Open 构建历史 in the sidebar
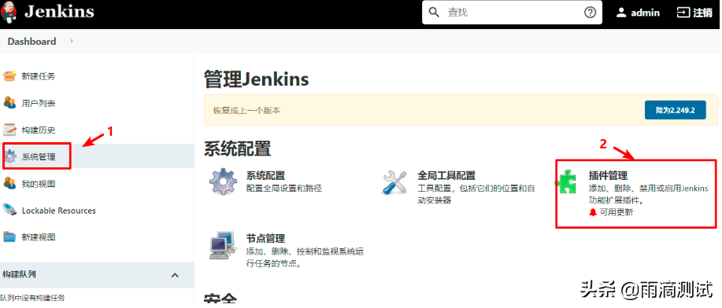The width and height of the screenshot is (722, 308). (x=39, y=130)
